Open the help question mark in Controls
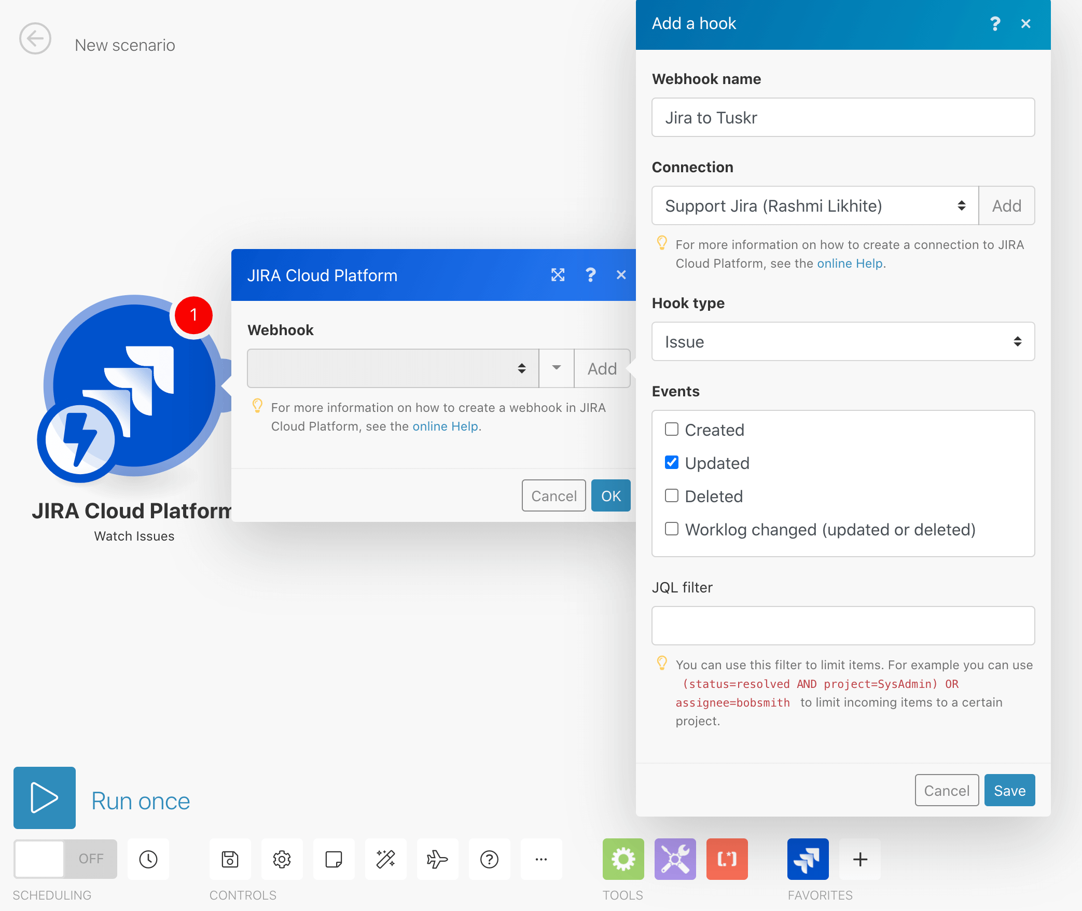1082x911 pixels. tap(490, 859)
